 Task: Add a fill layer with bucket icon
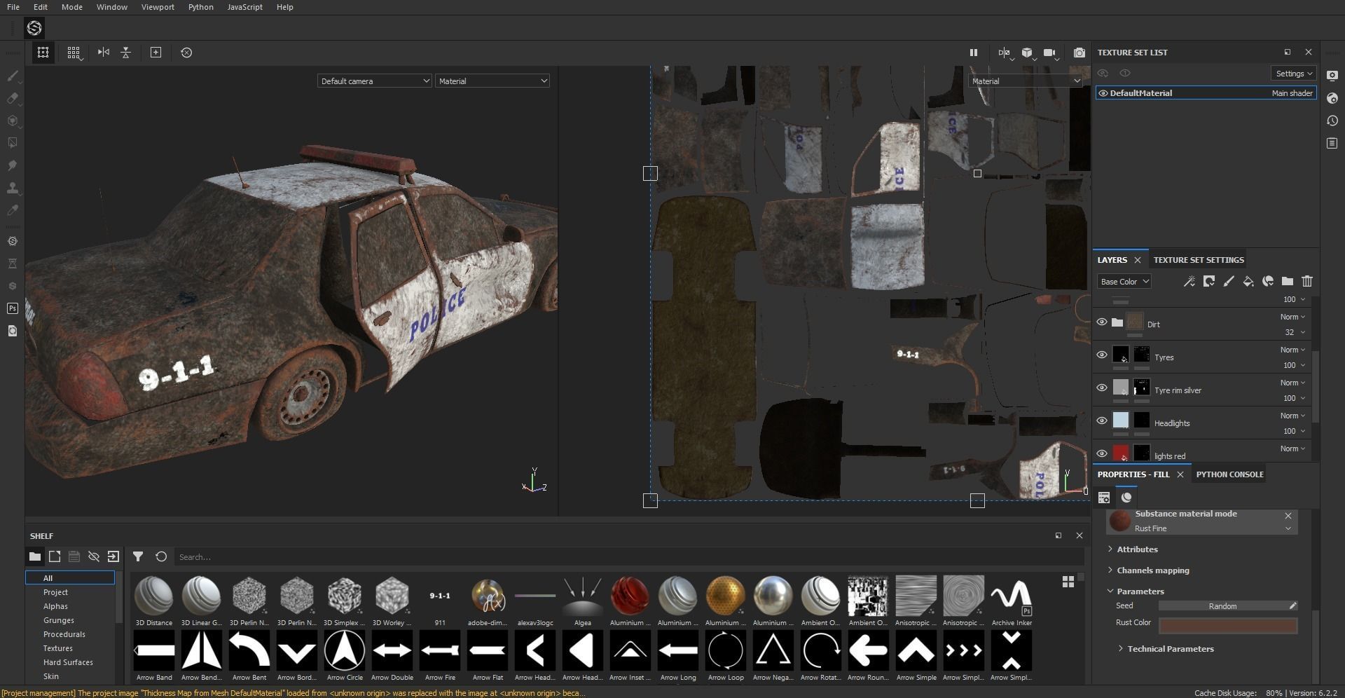coord(1248,282)
